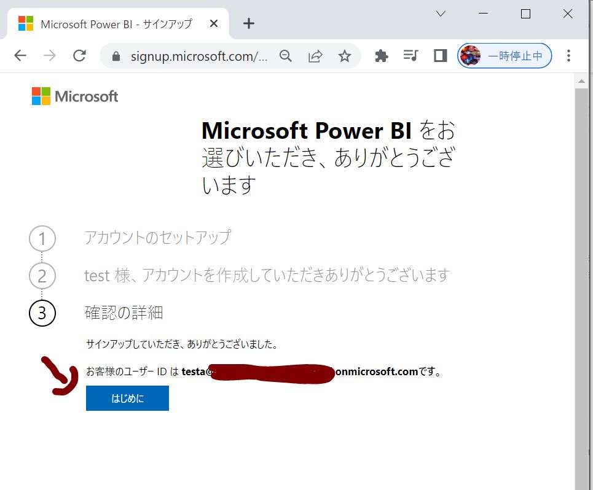593x490 pixels.
Task: Open the Extensions puzzle menu
Action: coord(381,56)
